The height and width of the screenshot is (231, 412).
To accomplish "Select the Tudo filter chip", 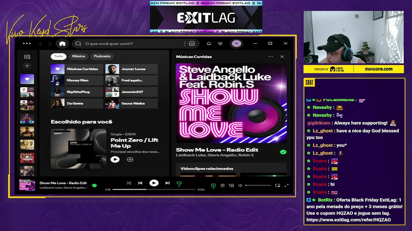I will 59,56.
